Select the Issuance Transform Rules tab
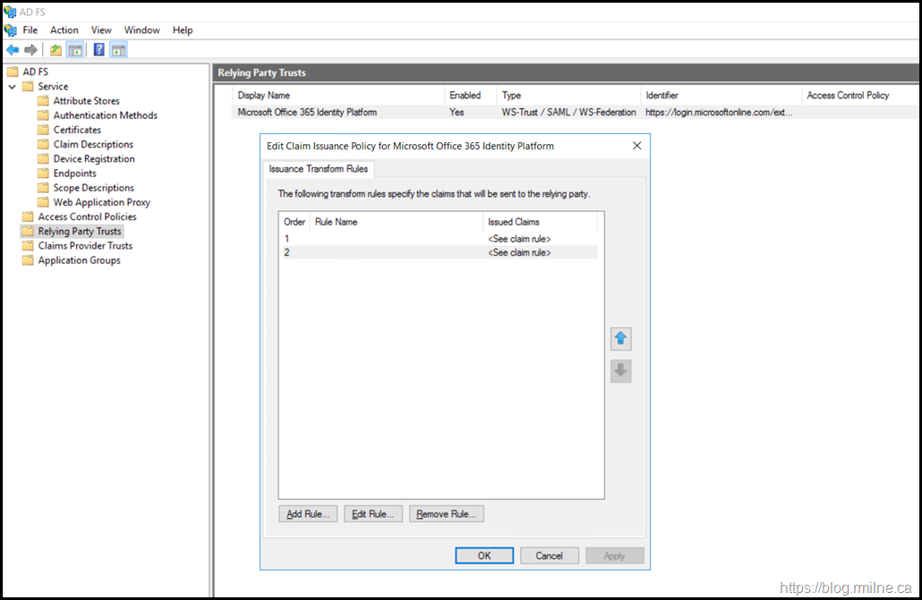 (318, 169)
